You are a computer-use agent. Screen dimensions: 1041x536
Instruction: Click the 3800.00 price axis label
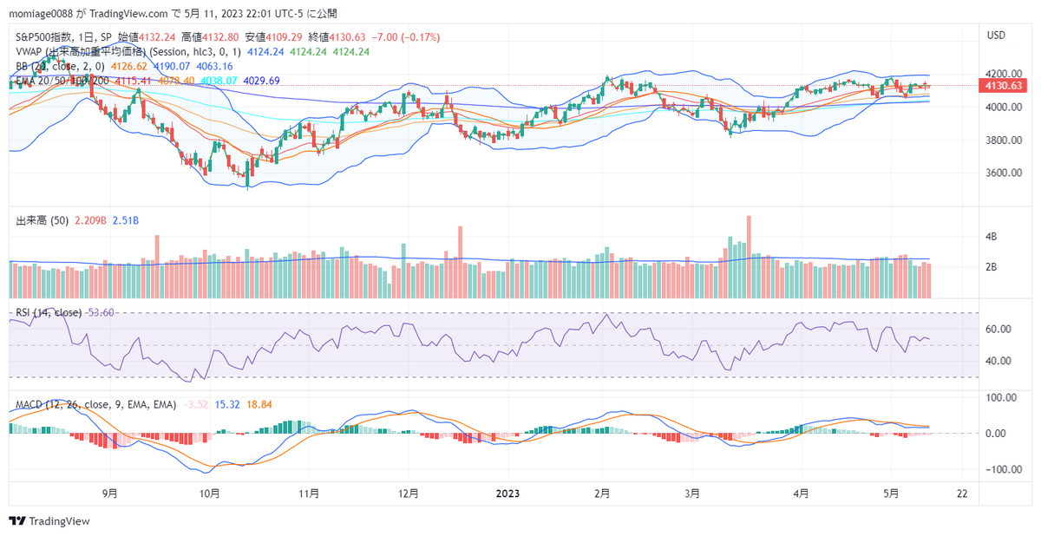click(1002, 141)
